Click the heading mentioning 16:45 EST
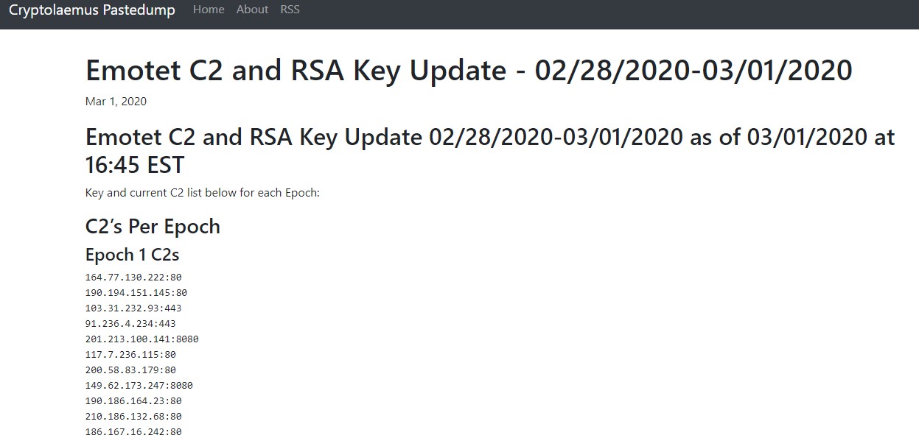 click(489, 150)
